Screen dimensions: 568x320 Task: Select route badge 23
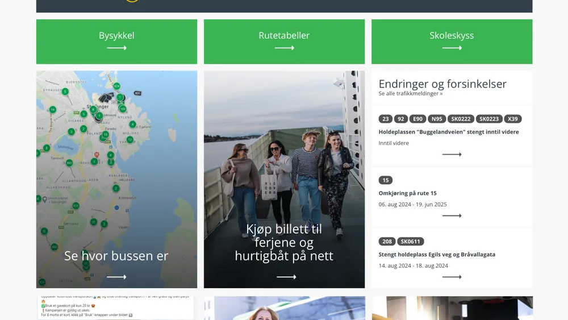(x=386, y=119)
